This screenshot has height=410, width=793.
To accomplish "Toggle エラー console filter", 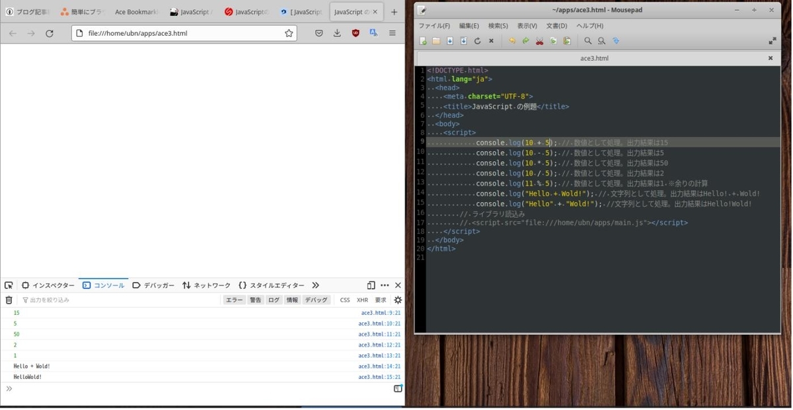I will point(234,300).
